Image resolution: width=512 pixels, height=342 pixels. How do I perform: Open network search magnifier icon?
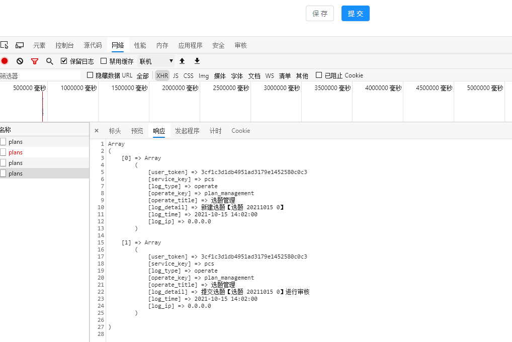(49, 61)
